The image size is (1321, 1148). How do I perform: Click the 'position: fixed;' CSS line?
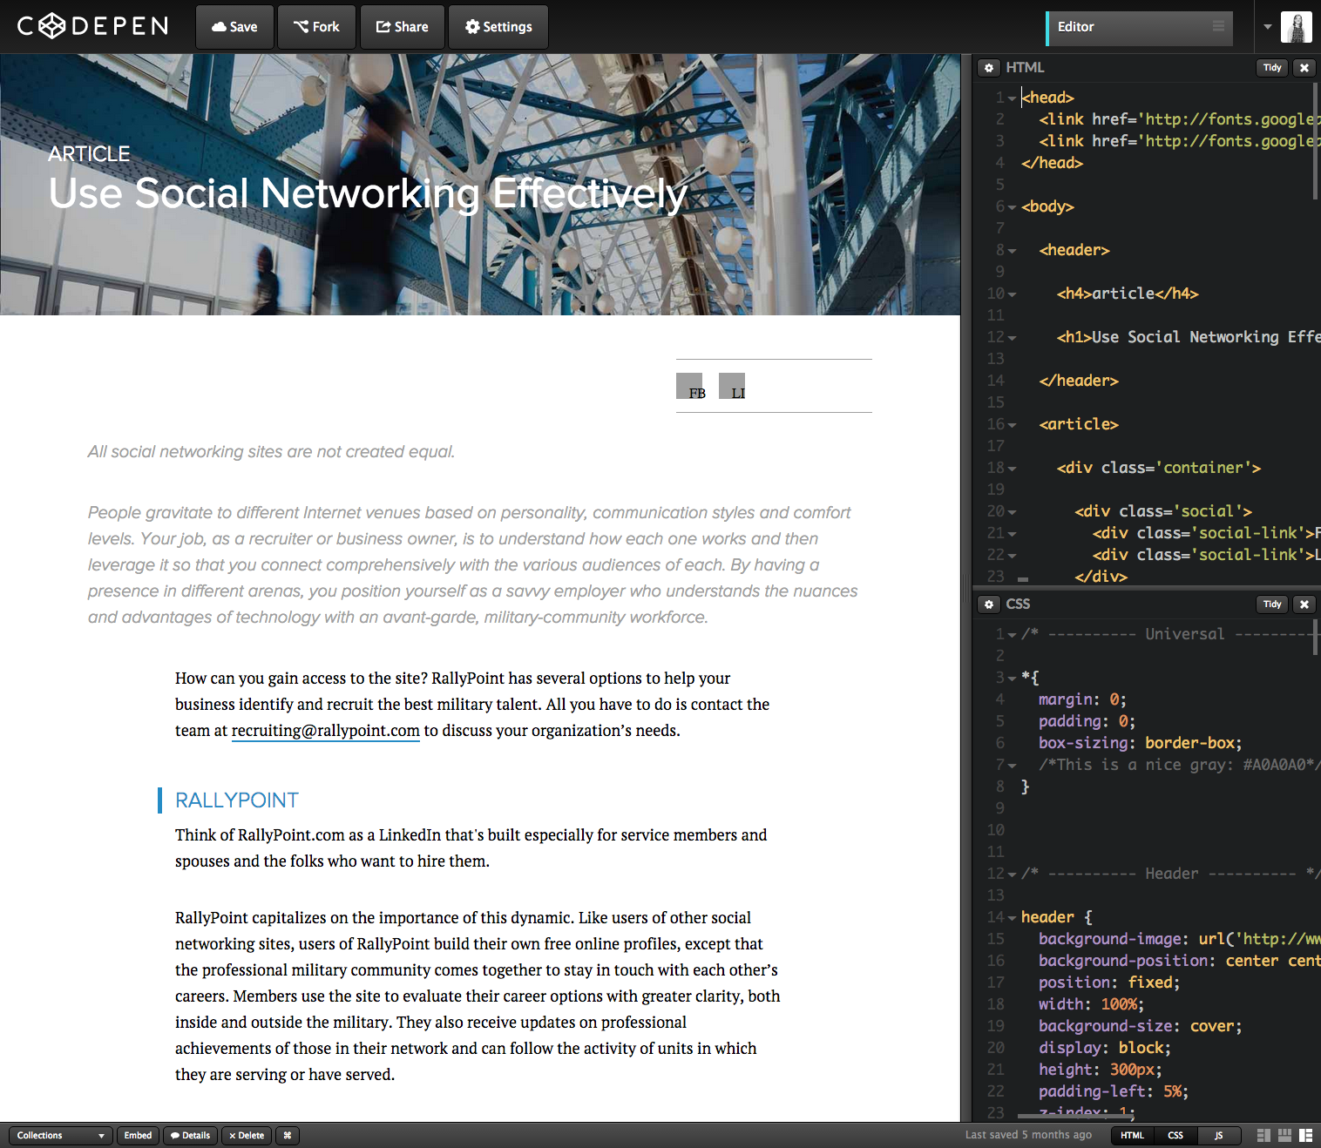point(1108,983)
